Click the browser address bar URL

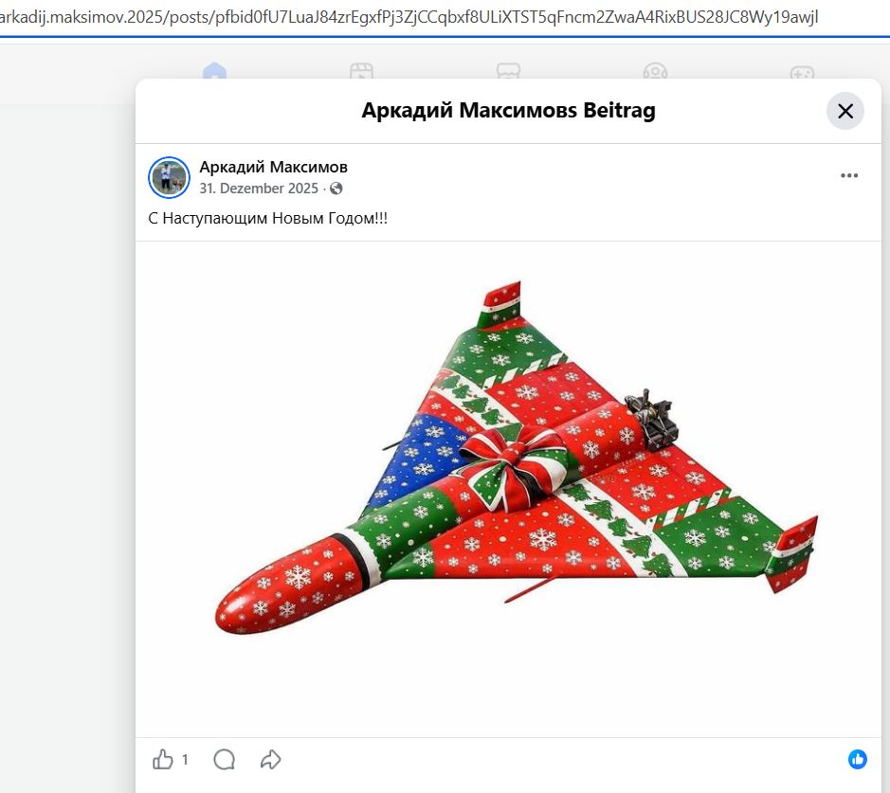pos(409,17)
